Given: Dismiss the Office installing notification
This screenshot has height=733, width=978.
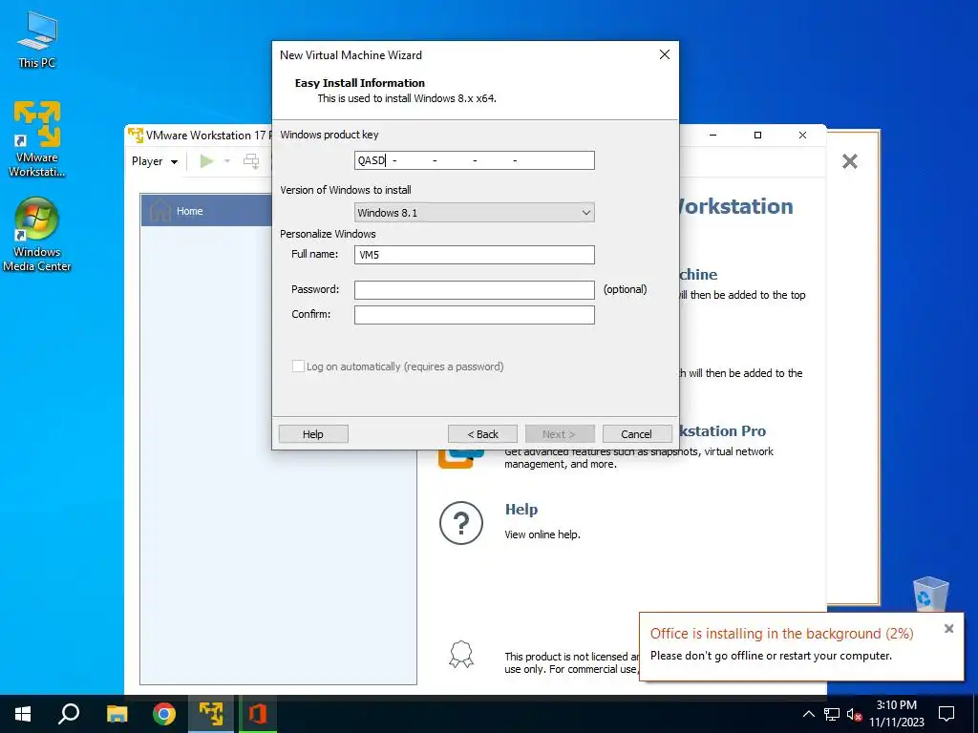Looking at the screenshot, I should [948, 628].
